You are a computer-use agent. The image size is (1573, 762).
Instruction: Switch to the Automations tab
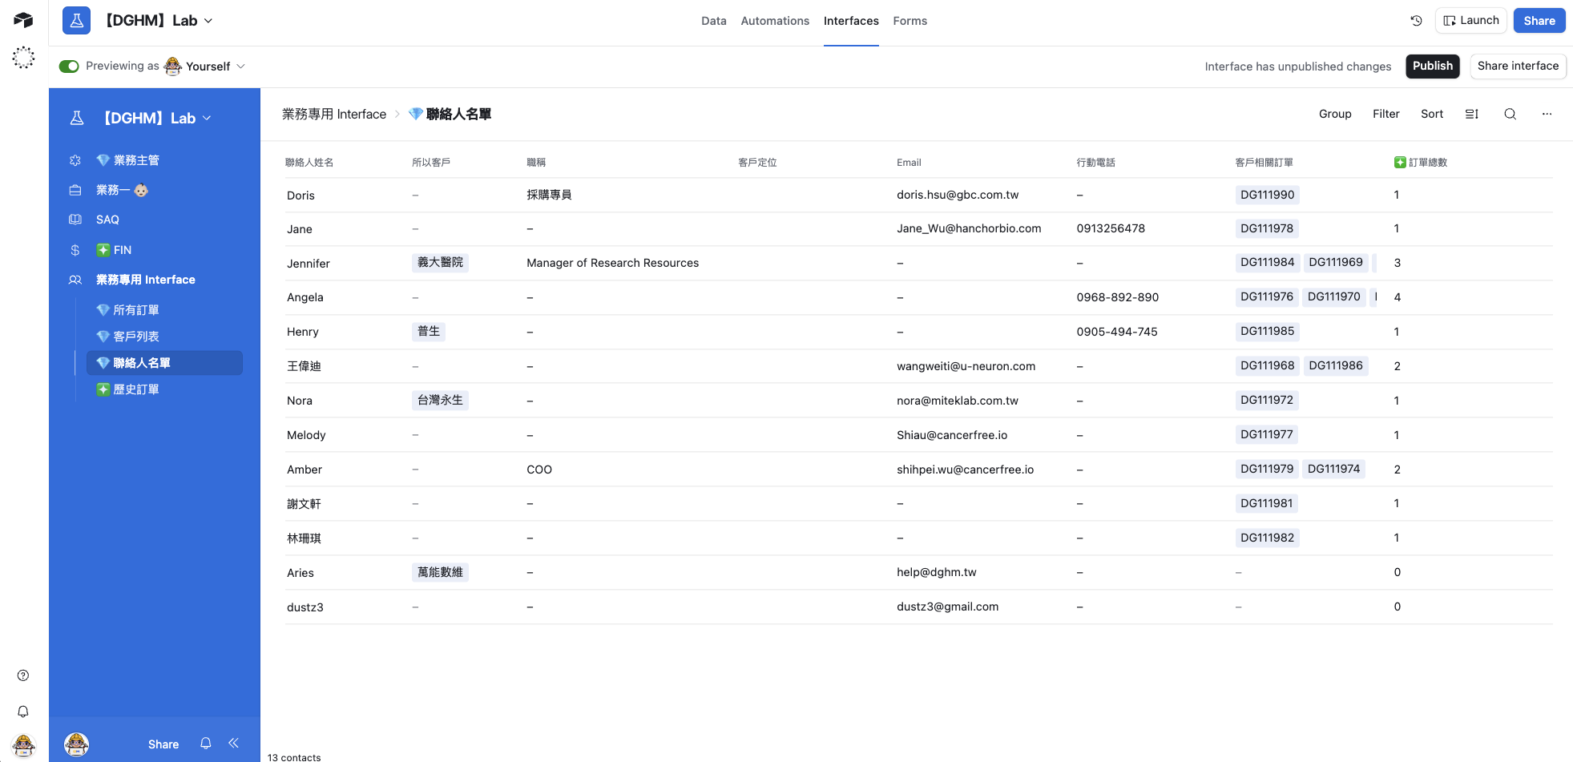774,21
